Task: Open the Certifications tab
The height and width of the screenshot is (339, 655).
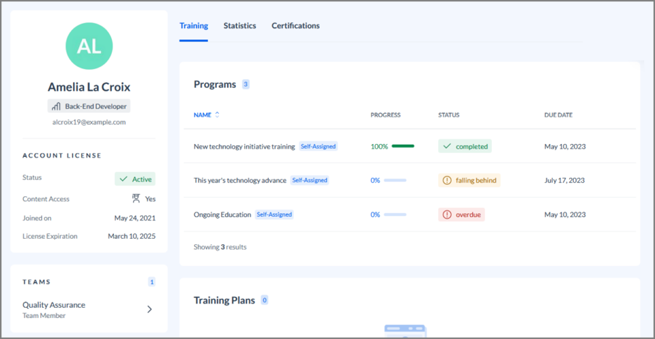Action: (x=295, y=25)
